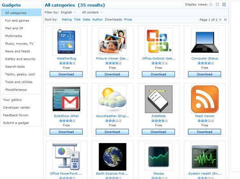Image resolution: width=240 pixels, height=179 pixels.
Task: Click the Computer Status title link
Action: (x=205, y=58)
